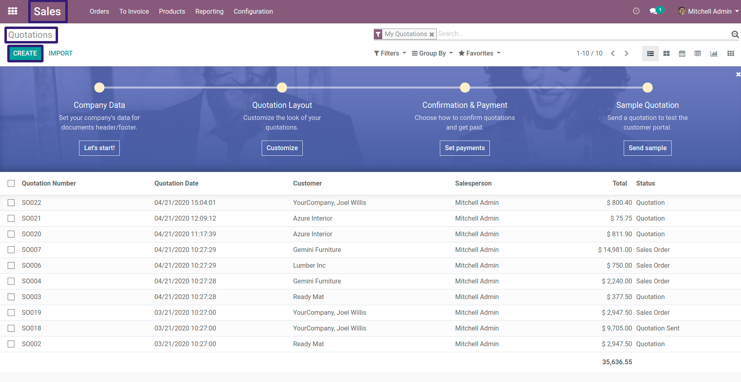Image resolution: width=741 pixels, height=382 pixels.
Task: Sort by Quotation Number column header
Action: (49, 184)
